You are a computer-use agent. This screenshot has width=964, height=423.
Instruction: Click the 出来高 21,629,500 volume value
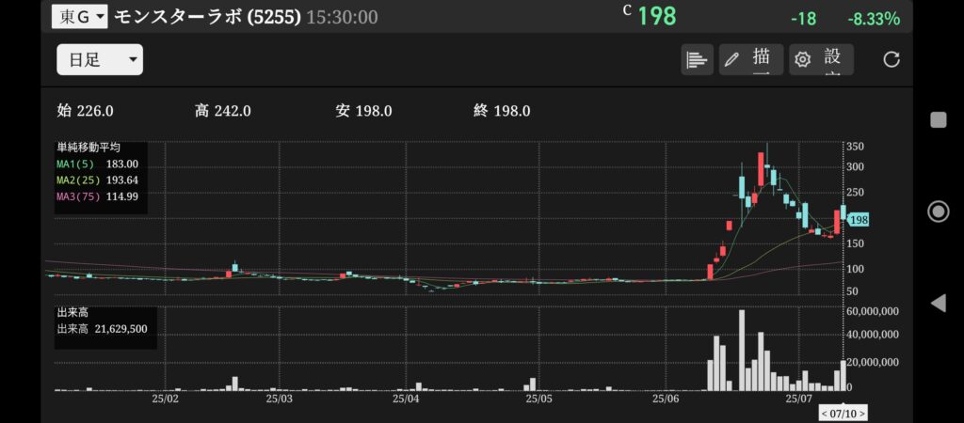point(102,329)
